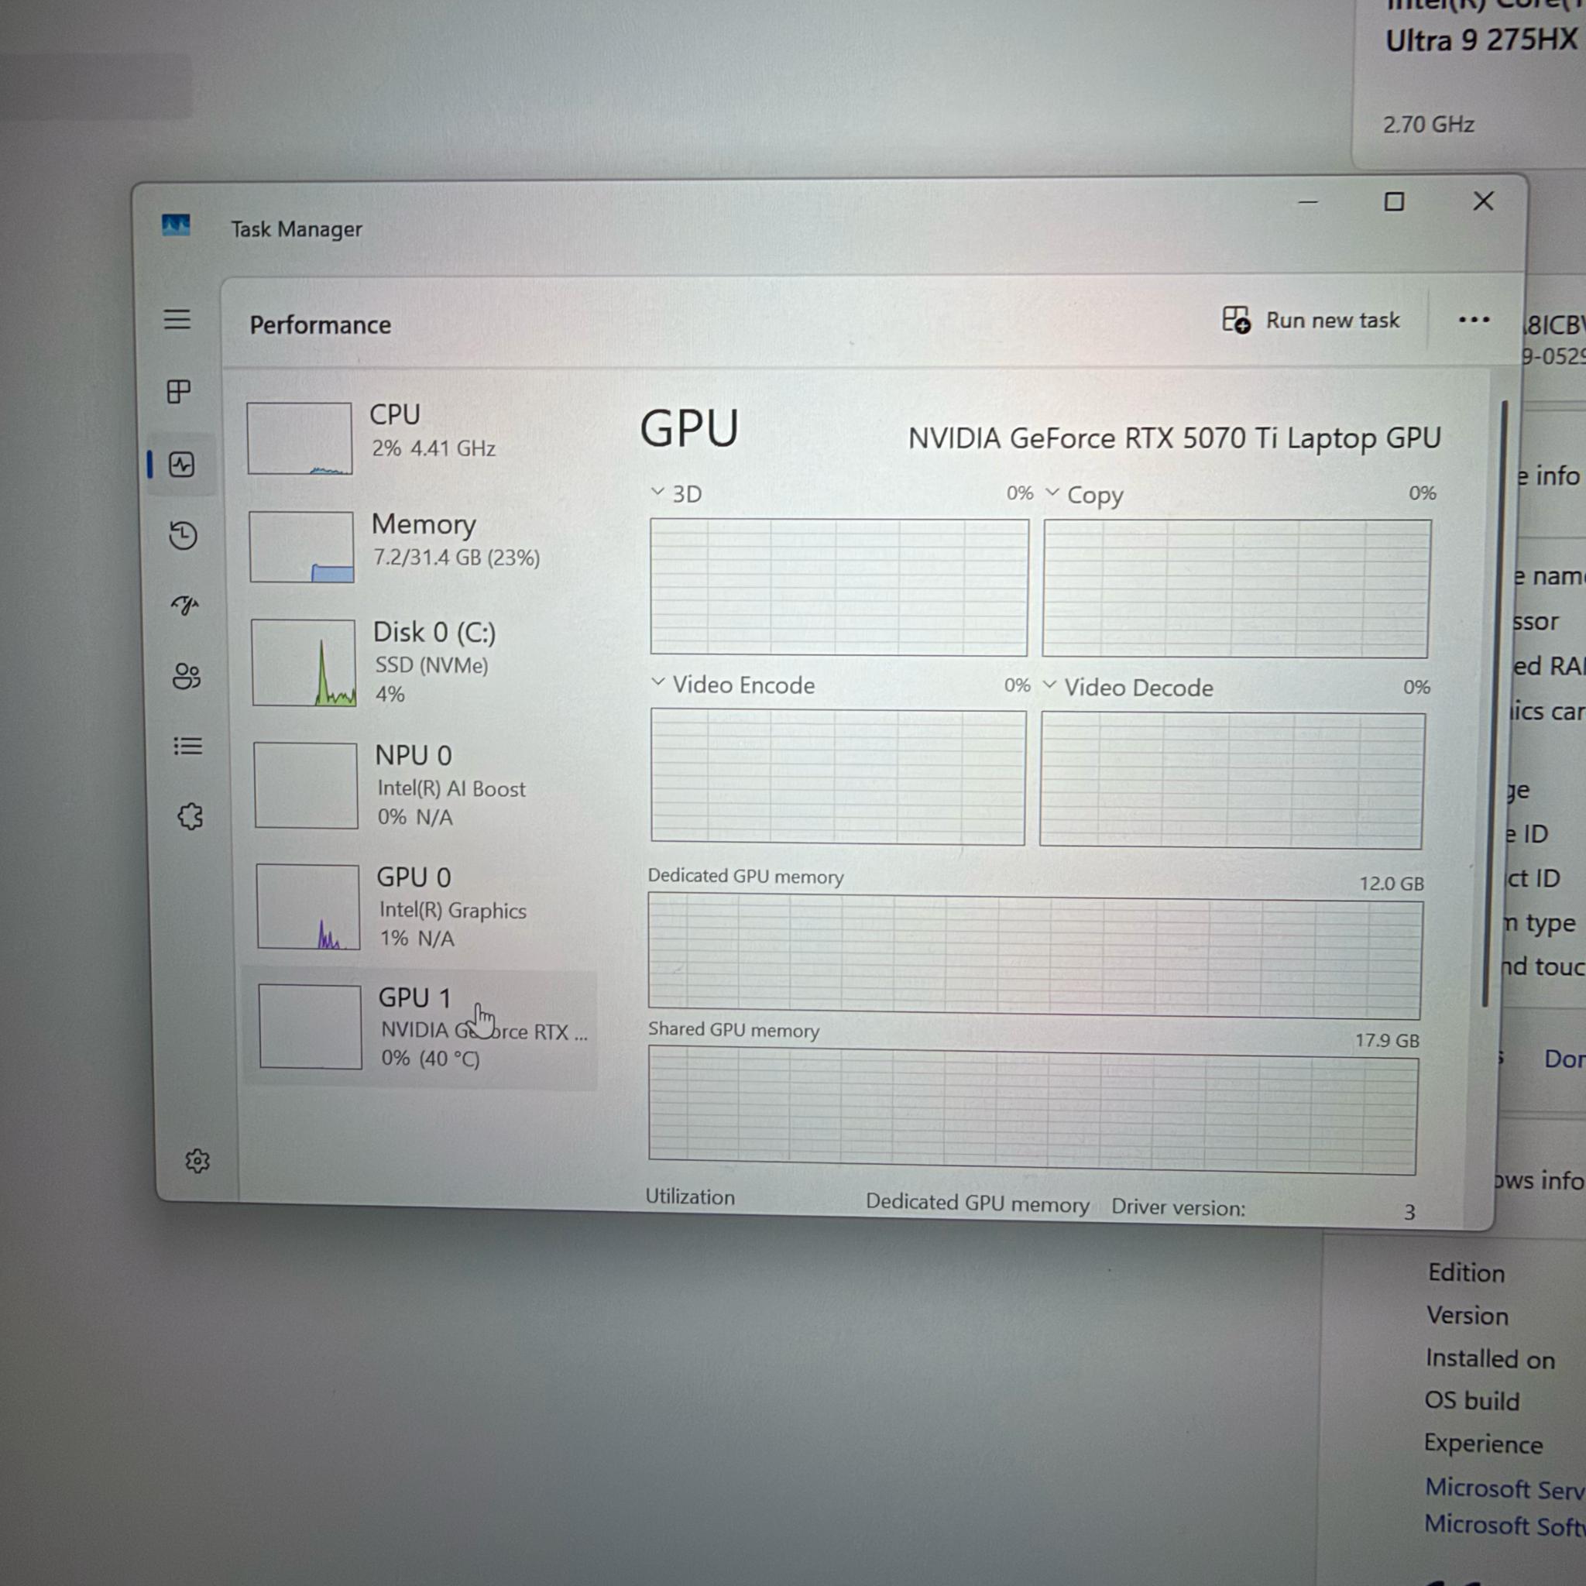Viewport: 1586px width, 1586px height.
Task: Open the Details page list icon
Action: pyautogui.click(x=188, y=746)
